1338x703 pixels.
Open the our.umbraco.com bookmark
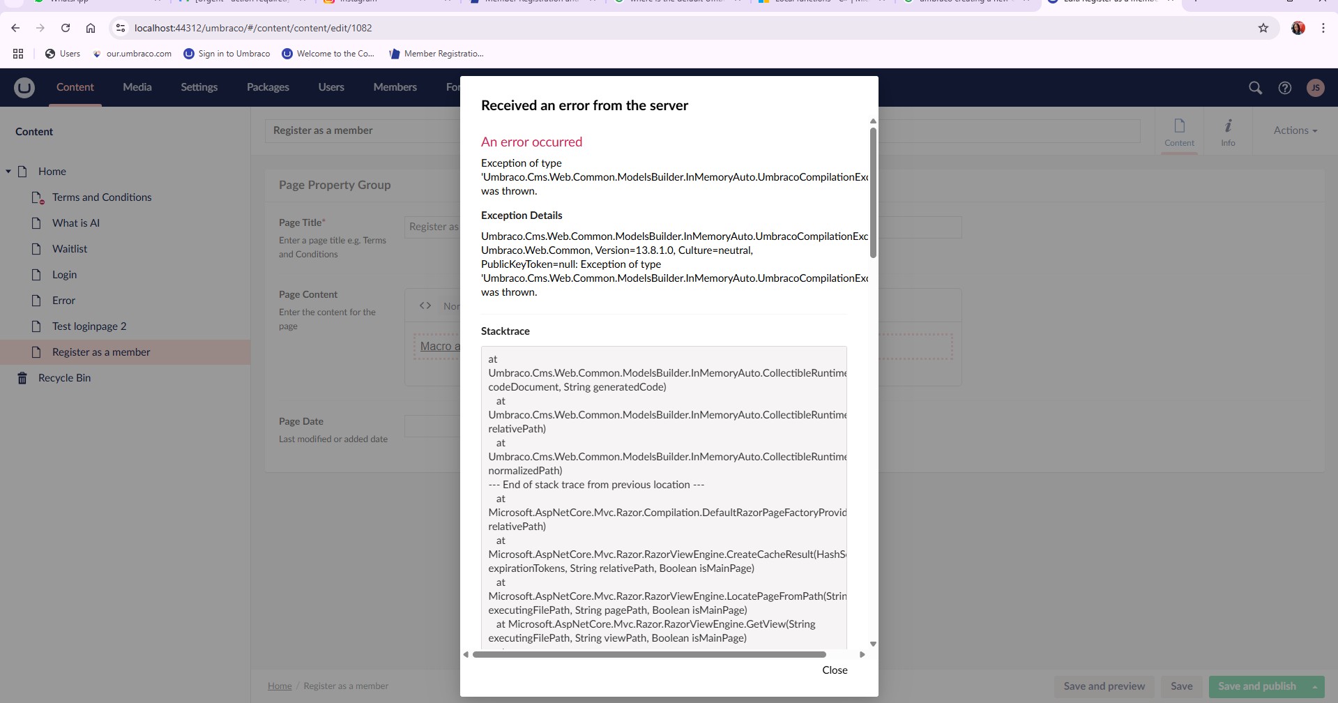pos(132,54)
